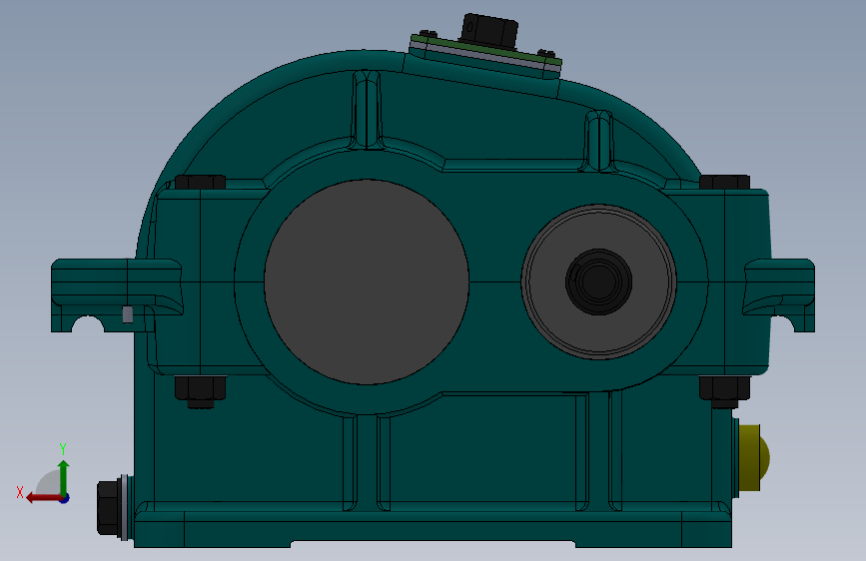
Task: Select the black input shaft end in the small bearing cap
Action: point(598,281)
